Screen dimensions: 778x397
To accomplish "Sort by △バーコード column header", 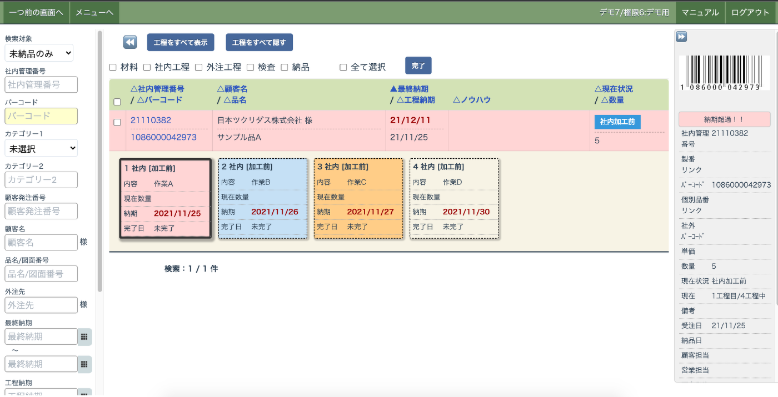I will (x=159, y=100).
